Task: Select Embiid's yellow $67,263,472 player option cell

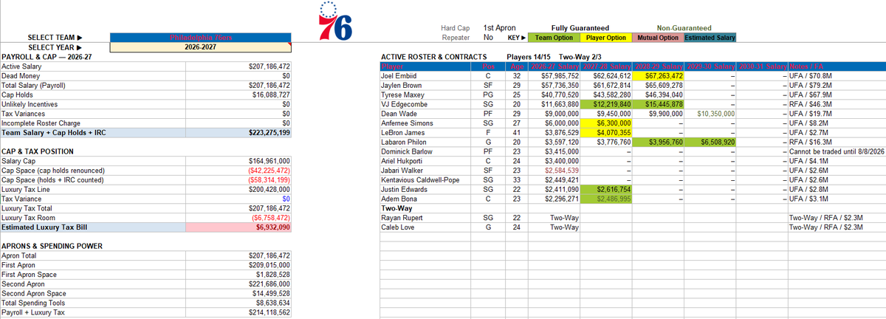Action: click(x=658, y=75)
